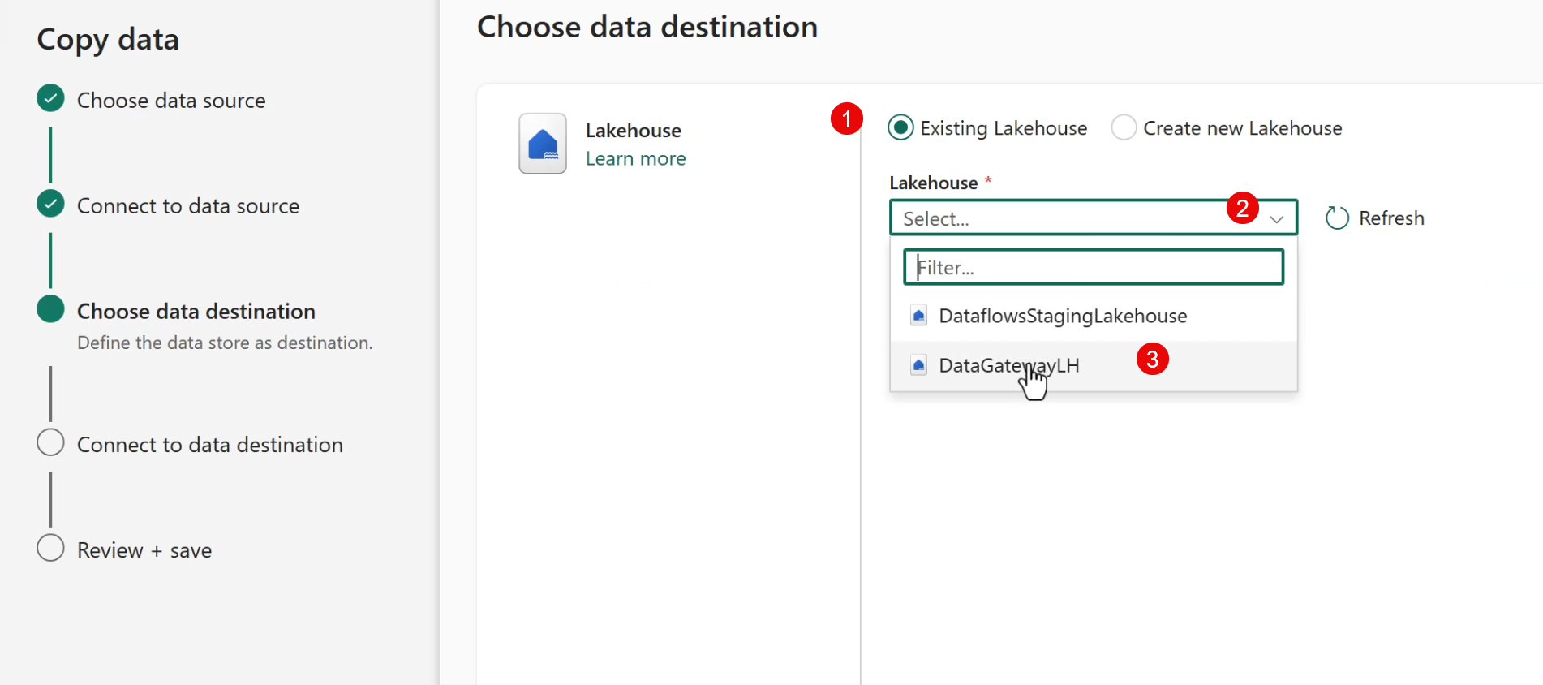
Task: Open the Learn more link
Action: [x=635, y=159]
